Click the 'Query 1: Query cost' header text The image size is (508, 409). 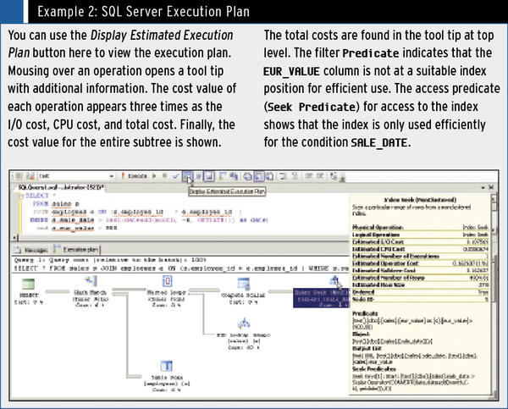110,260
